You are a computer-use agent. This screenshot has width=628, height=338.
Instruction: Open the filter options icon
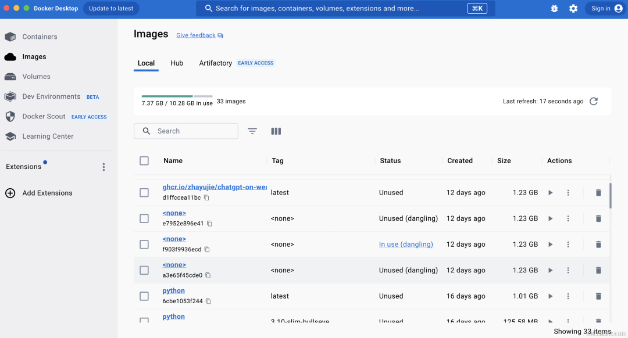252,131
